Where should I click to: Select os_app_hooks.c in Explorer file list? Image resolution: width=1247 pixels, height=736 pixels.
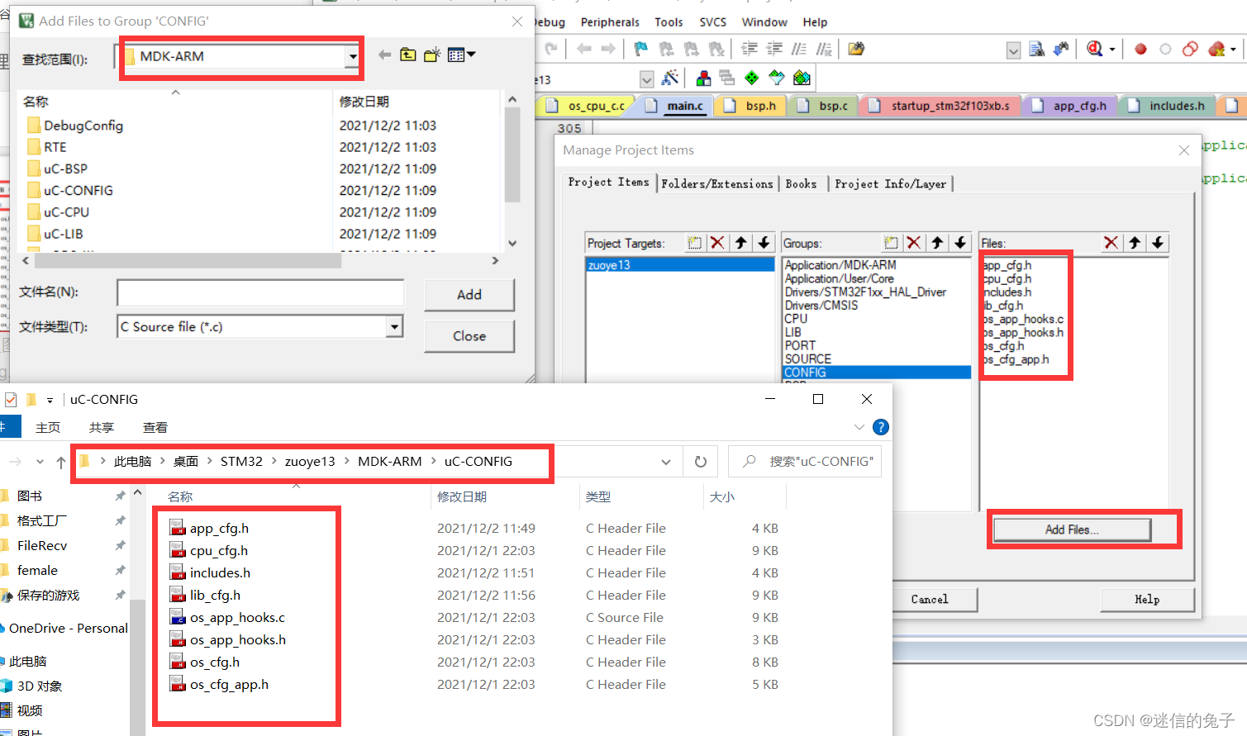coord(237,618)
